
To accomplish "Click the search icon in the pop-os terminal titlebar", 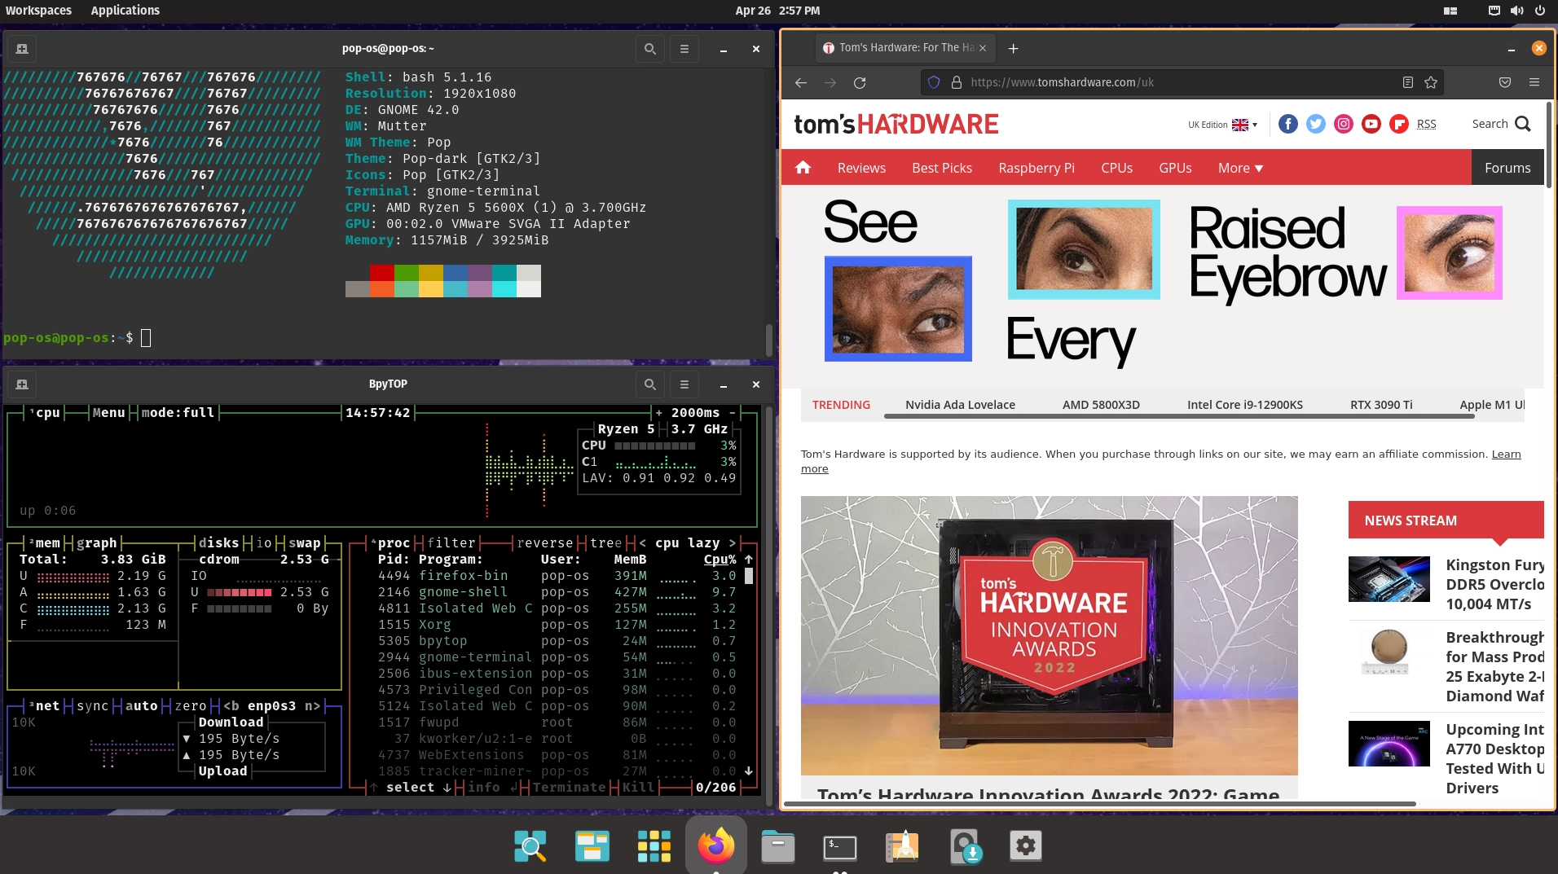I will click(x=649, y=49).
